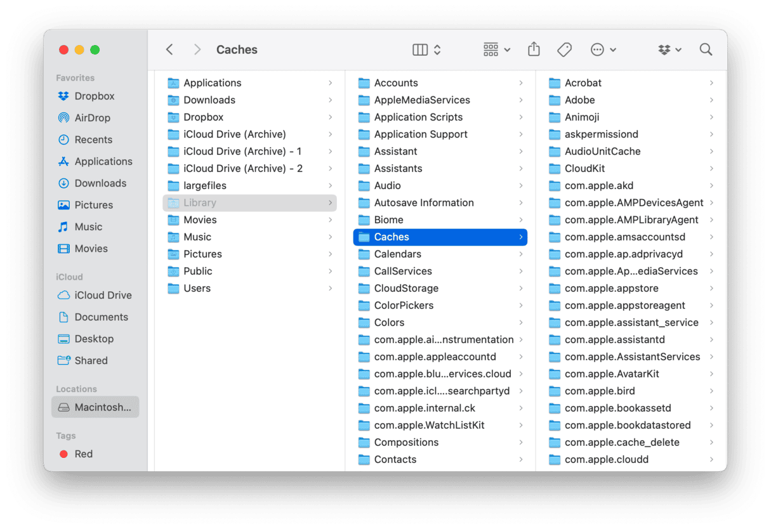Viewport: 771px width, 529px height.
Task: Select the com.apple.cache_delete folder
Action: coord(631,443)
